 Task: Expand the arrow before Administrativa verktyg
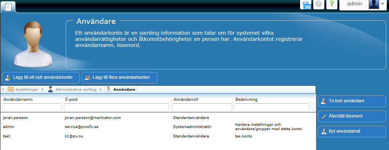42,89
